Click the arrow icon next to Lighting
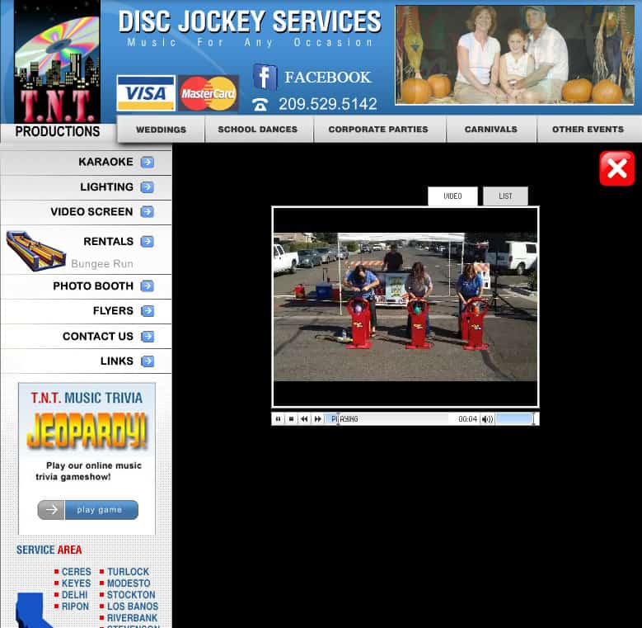Screen dimensions: 642x628 click(x=147, y=187)
